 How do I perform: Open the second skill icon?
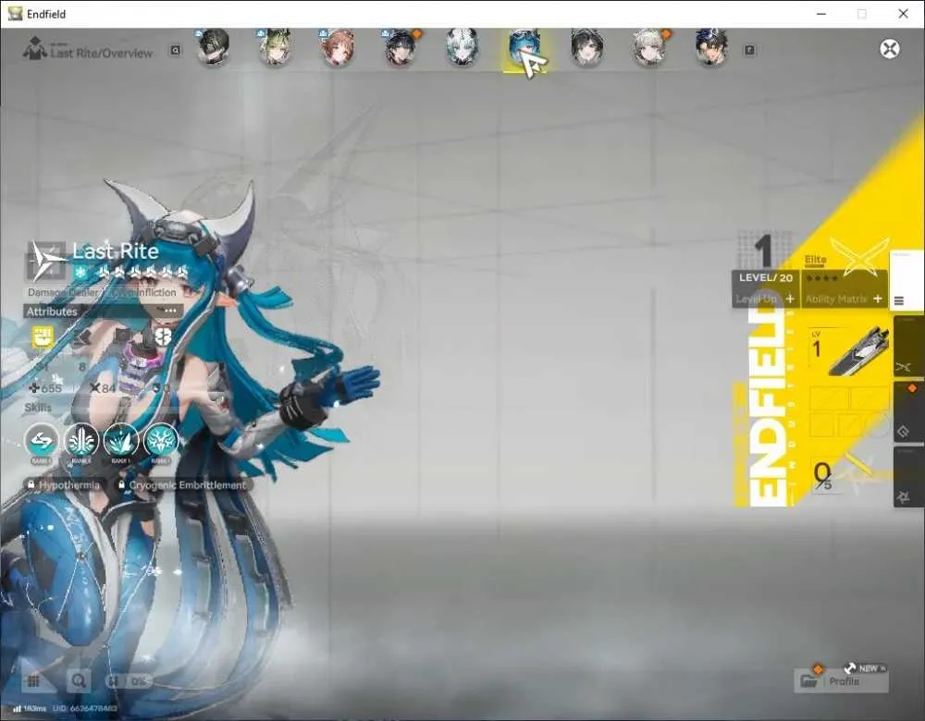[81, 440]
